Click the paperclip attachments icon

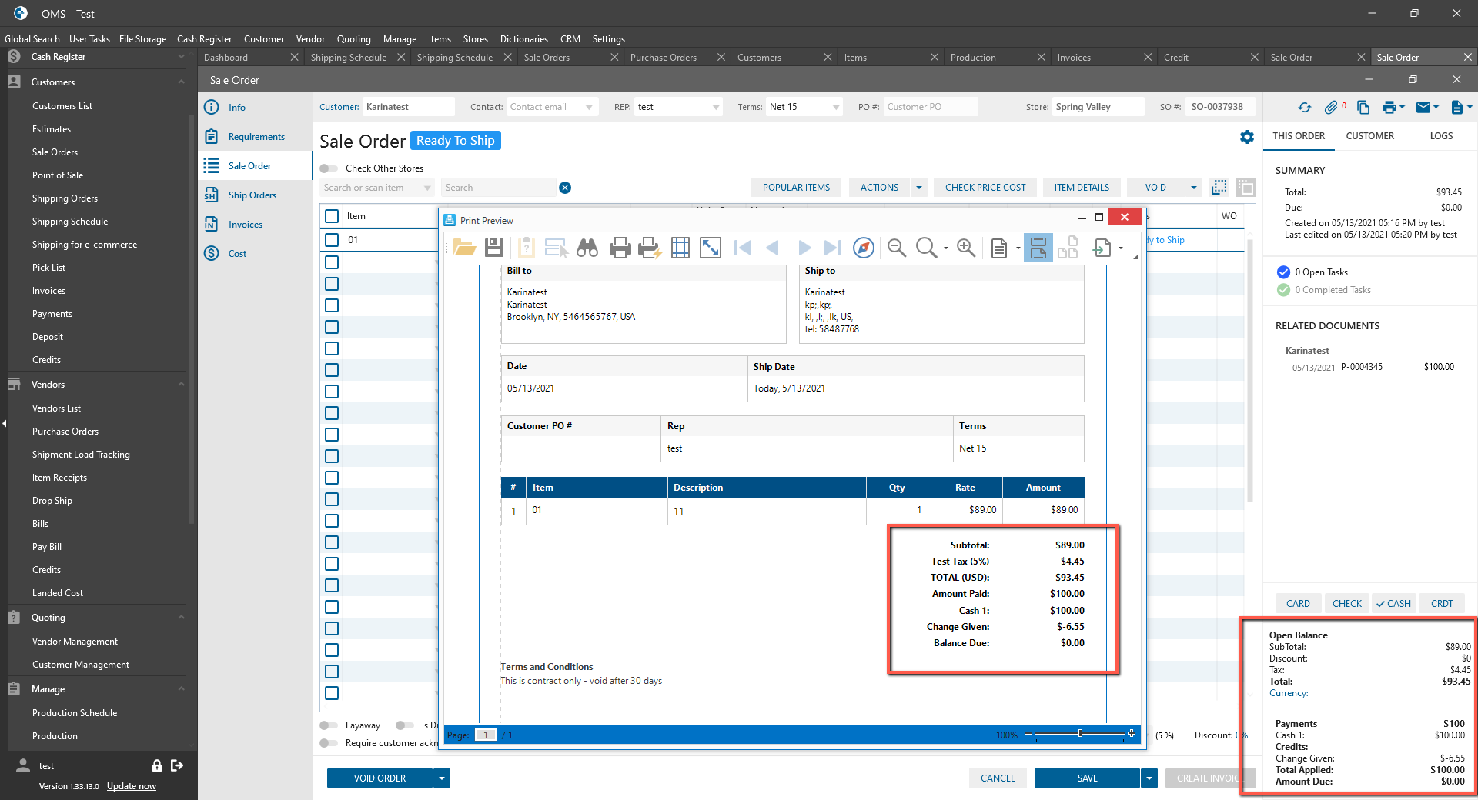pyautogui.click(x=1331, y=108)
